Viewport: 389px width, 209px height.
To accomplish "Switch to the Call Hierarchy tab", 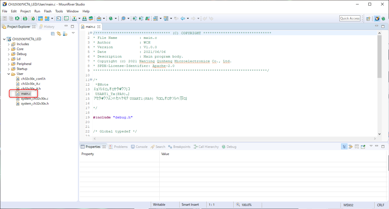I will point(206,147).
